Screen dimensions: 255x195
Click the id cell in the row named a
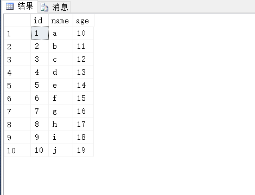click(x=40, y=34)
